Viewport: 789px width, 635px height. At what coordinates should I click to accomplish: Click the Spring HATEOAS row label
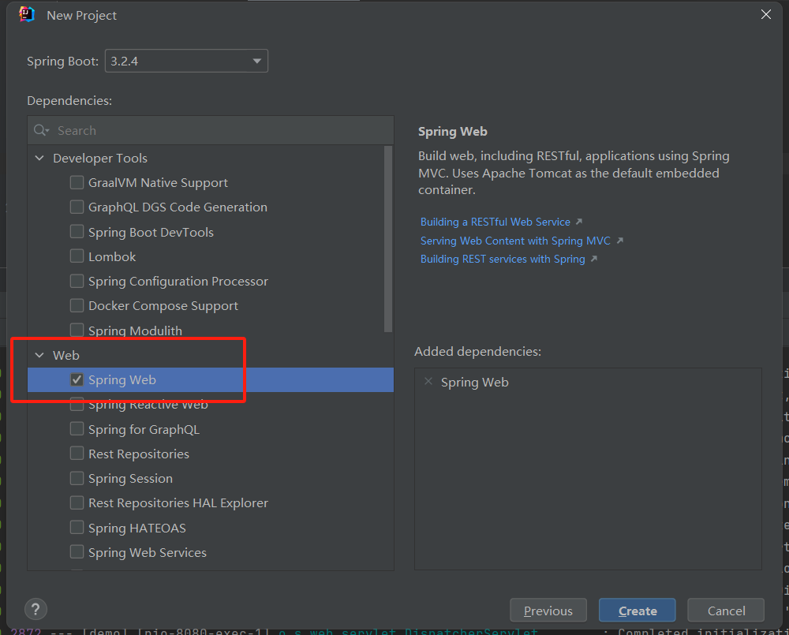tap(136, 528)
